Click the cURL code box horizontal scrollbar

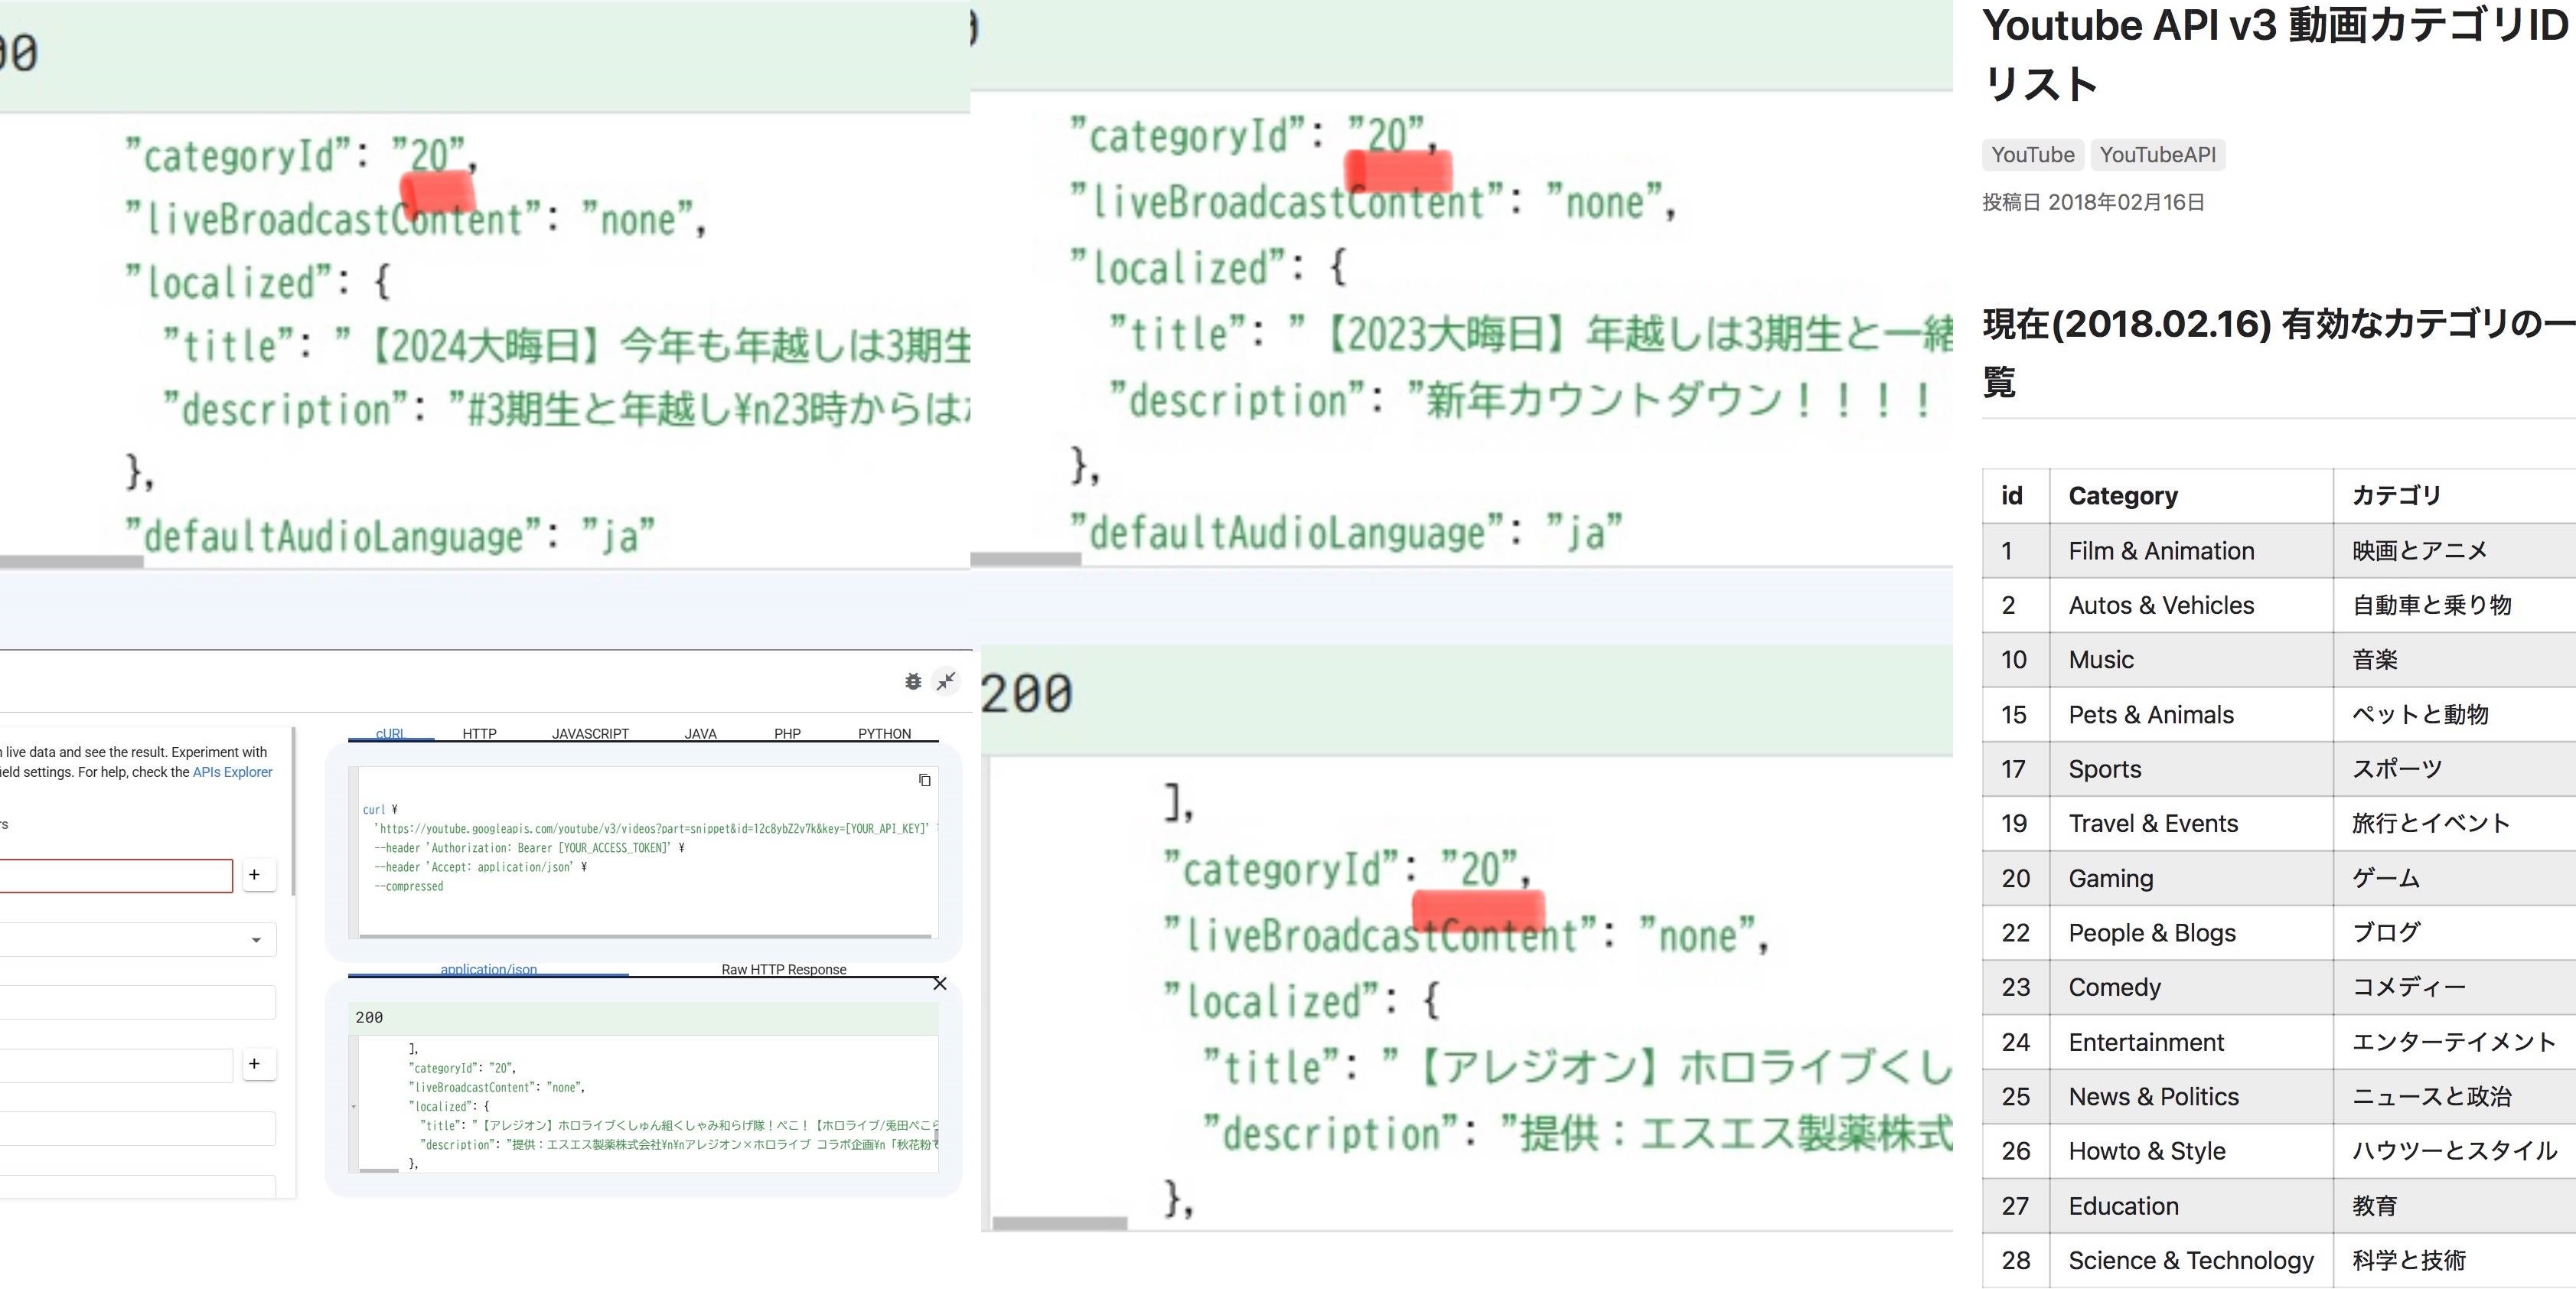click(645, 936)
